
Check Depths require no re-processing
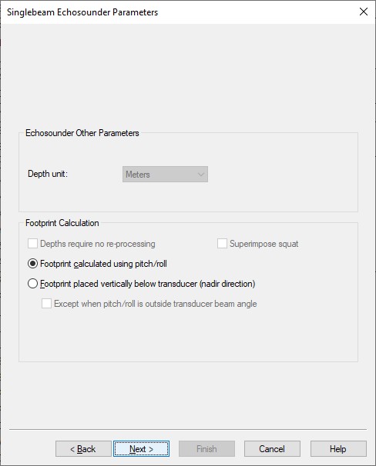[32, 244]
